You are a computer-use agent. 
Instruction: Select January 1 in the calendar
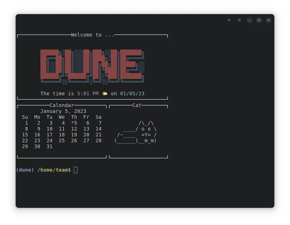(26, 123)
